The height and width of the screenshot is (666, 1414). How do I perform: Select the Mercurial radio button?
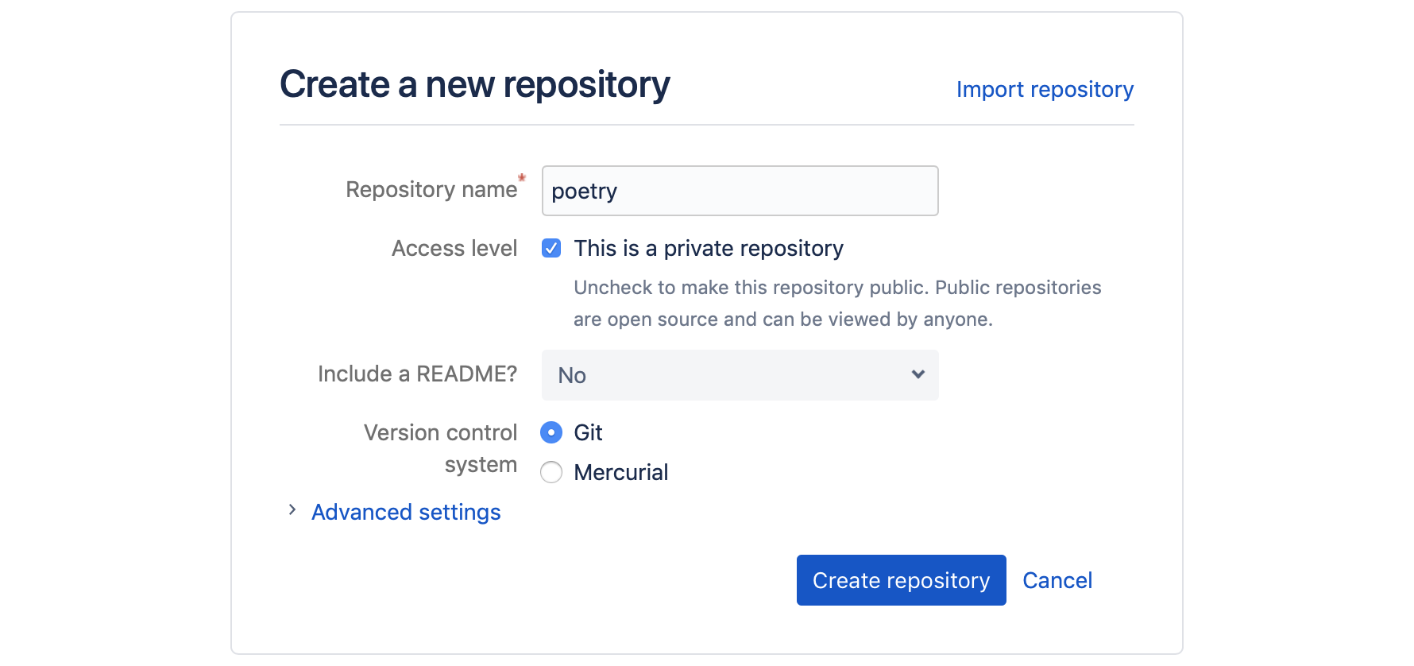pos(551,472)
